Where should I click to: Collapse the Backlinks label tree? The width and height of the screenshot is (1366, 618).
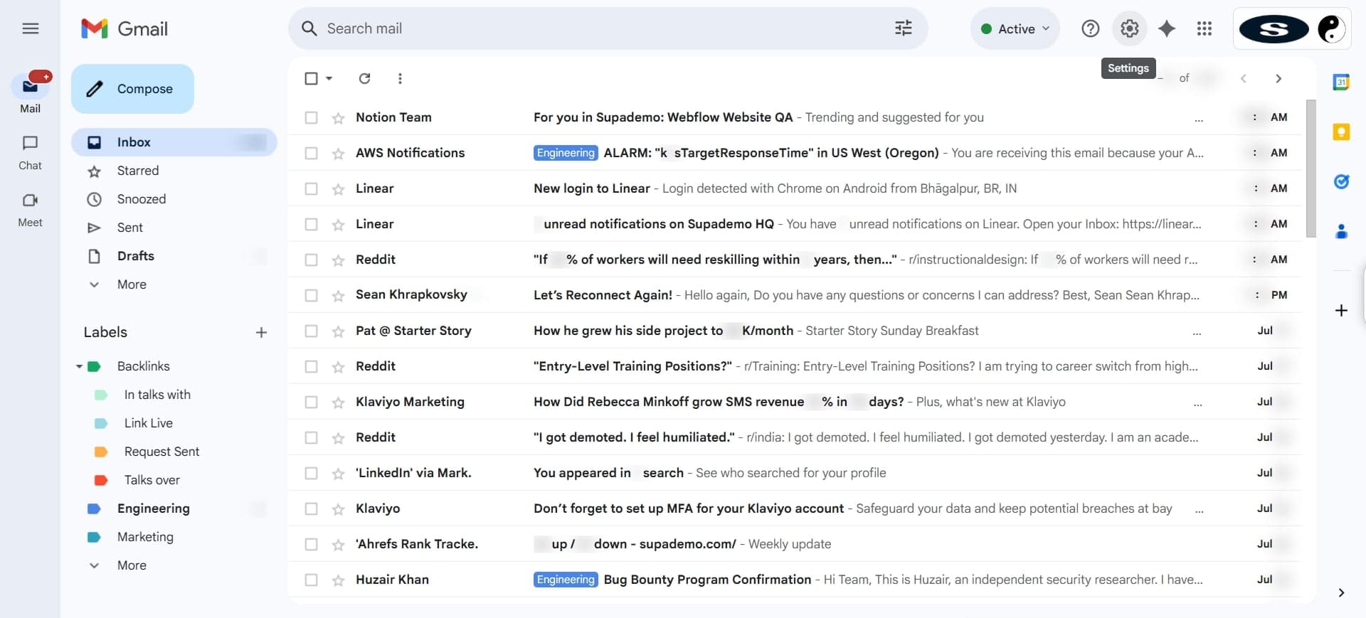pos(79,366)
